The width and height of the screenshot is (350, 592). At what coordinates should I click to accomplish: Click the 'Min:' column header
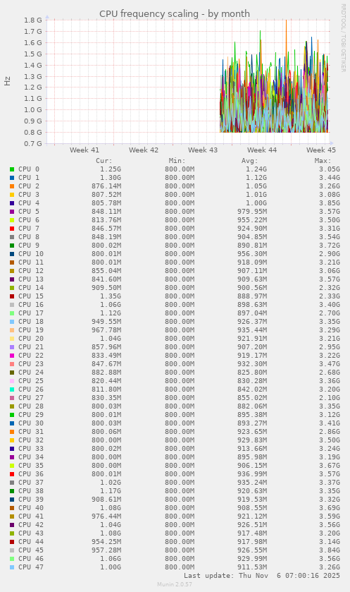(x=177, y=161)
